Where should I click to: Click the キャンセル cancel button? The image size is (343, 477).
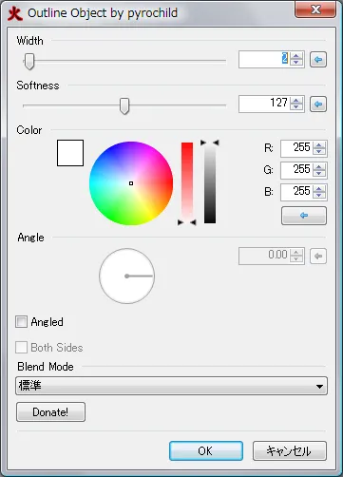(290, 450)
